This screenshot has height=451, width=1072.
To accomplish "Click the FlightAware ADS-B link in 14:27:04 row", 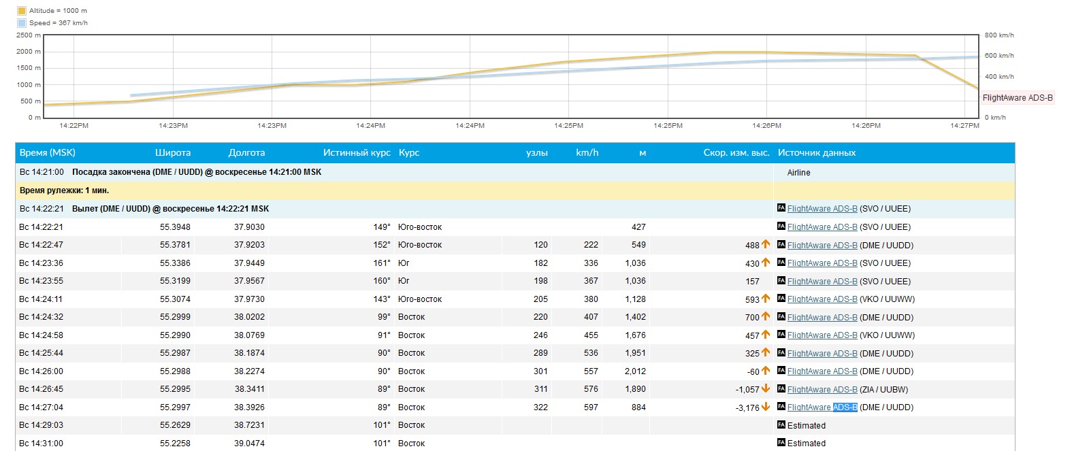I will click(x=822, y=407).
